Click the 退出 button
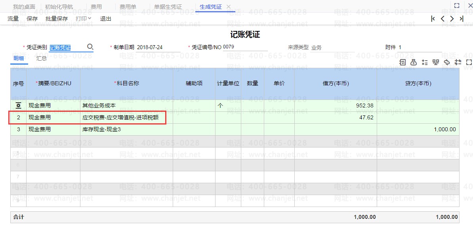The width and height of the screenshot is (473, 226). click(x=106, y=19)
